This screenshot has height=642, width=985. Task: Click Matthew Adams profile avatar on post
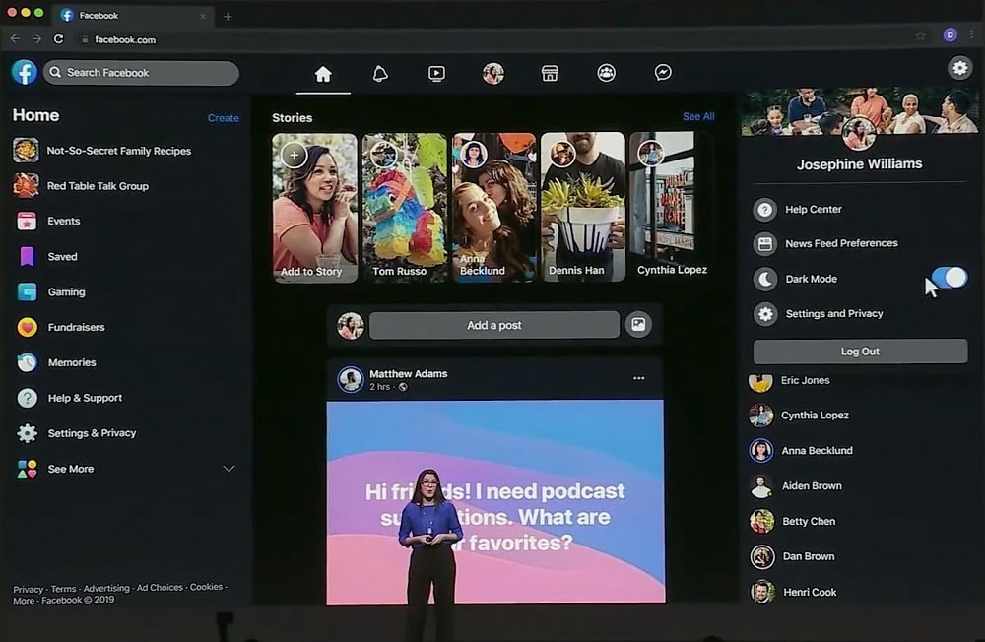(351, 379)
